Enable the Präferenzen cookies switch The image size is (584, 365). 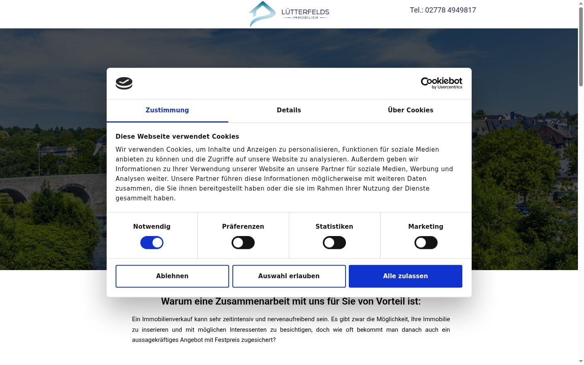coord(243,243)
